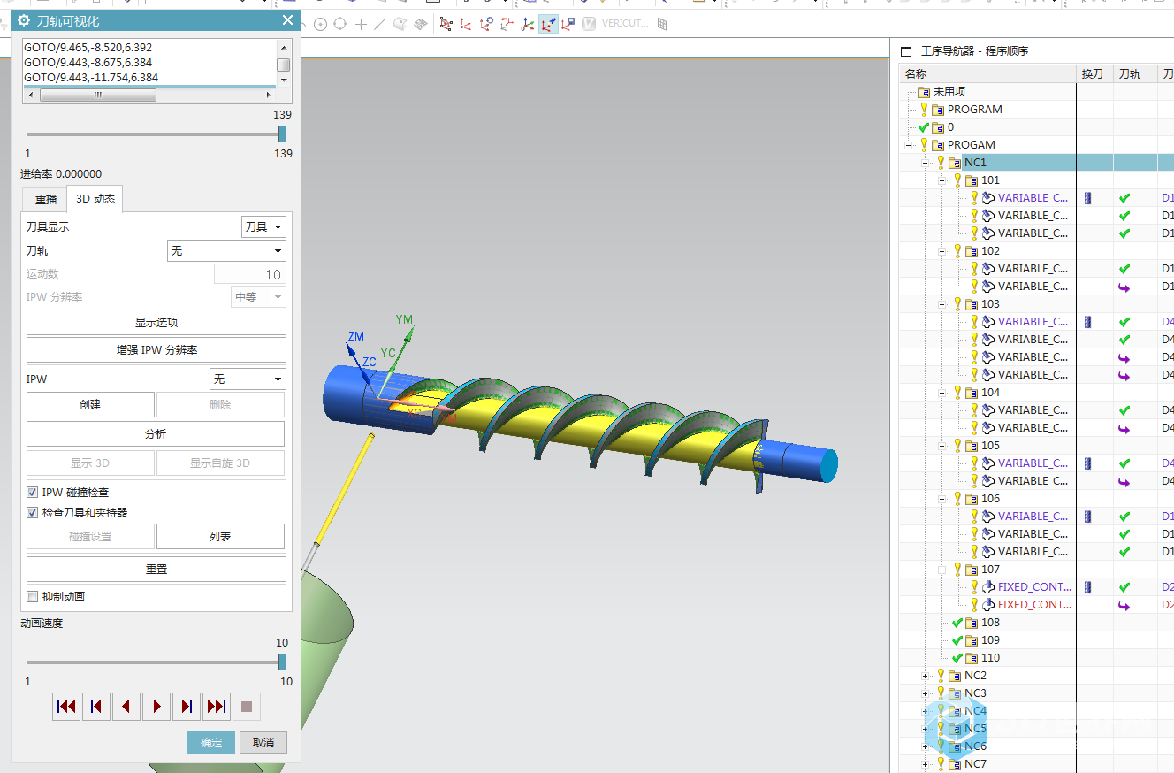
Task: Click the VERICUT toolbar button
Action: point(615,24)
